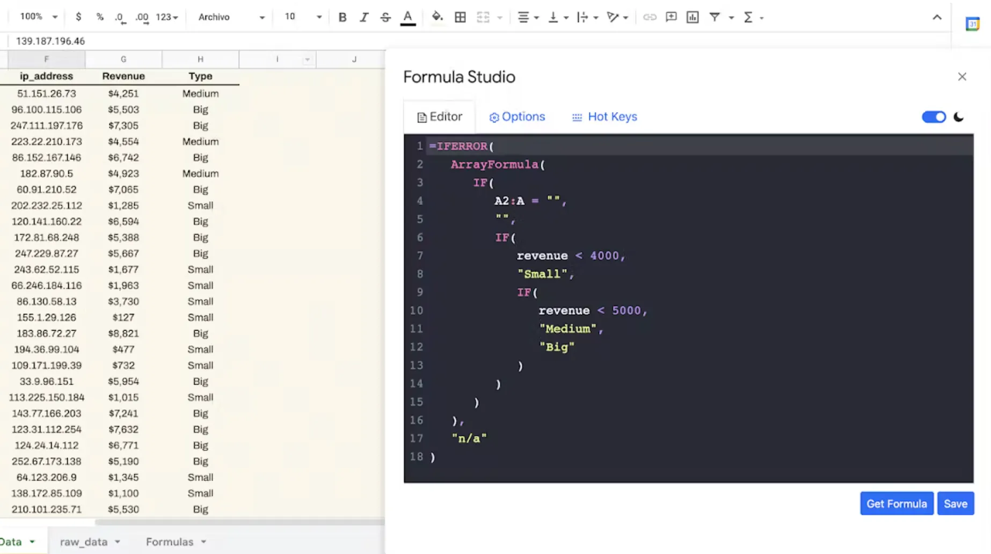Viewport: 991px width, 554px height.
Task: Click the dark mode moon icon
Action: 958,117
